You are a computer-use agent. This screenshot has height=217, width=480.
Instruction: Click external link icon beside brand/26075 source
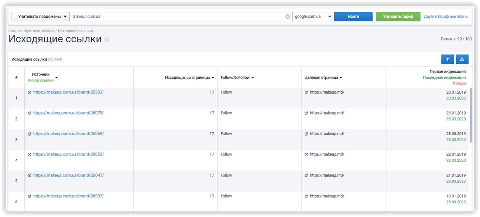coord(30,113)
